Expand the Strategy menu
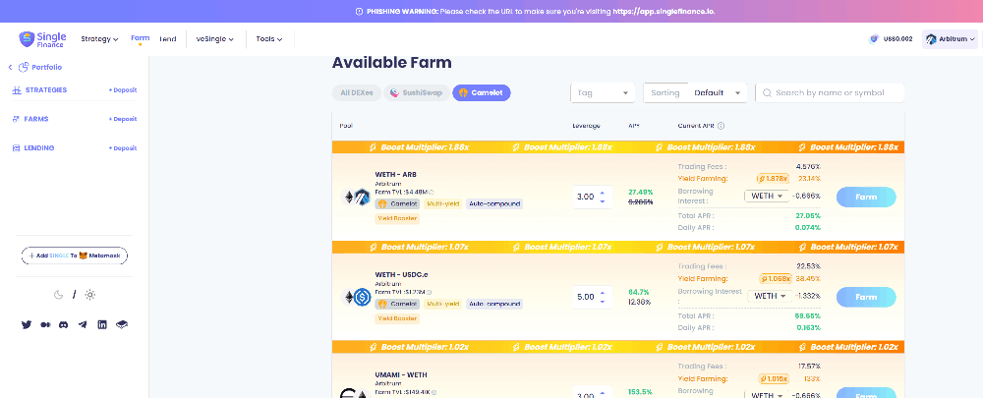 pyautogui.click(x=99, y=39)
